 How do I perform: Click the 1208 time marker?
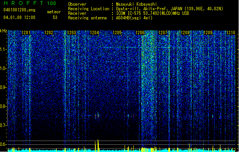(x=185, y=32)
